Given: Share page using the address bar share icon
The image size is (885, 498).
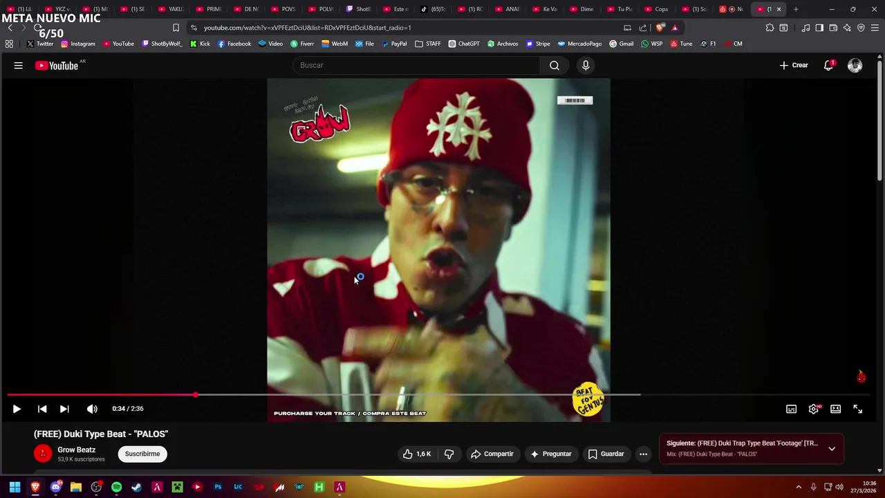Looking at the screenshot, I should 643,28.
